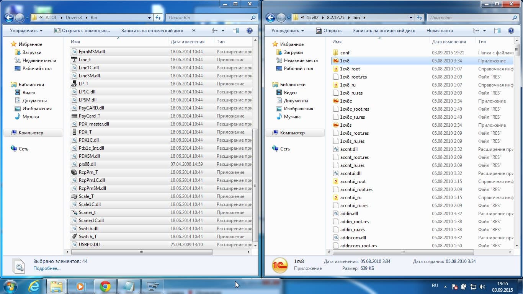Open the Упорядочить menu in left window
Viewport: 523px width, 294px height.
click(x=26, y=31)
